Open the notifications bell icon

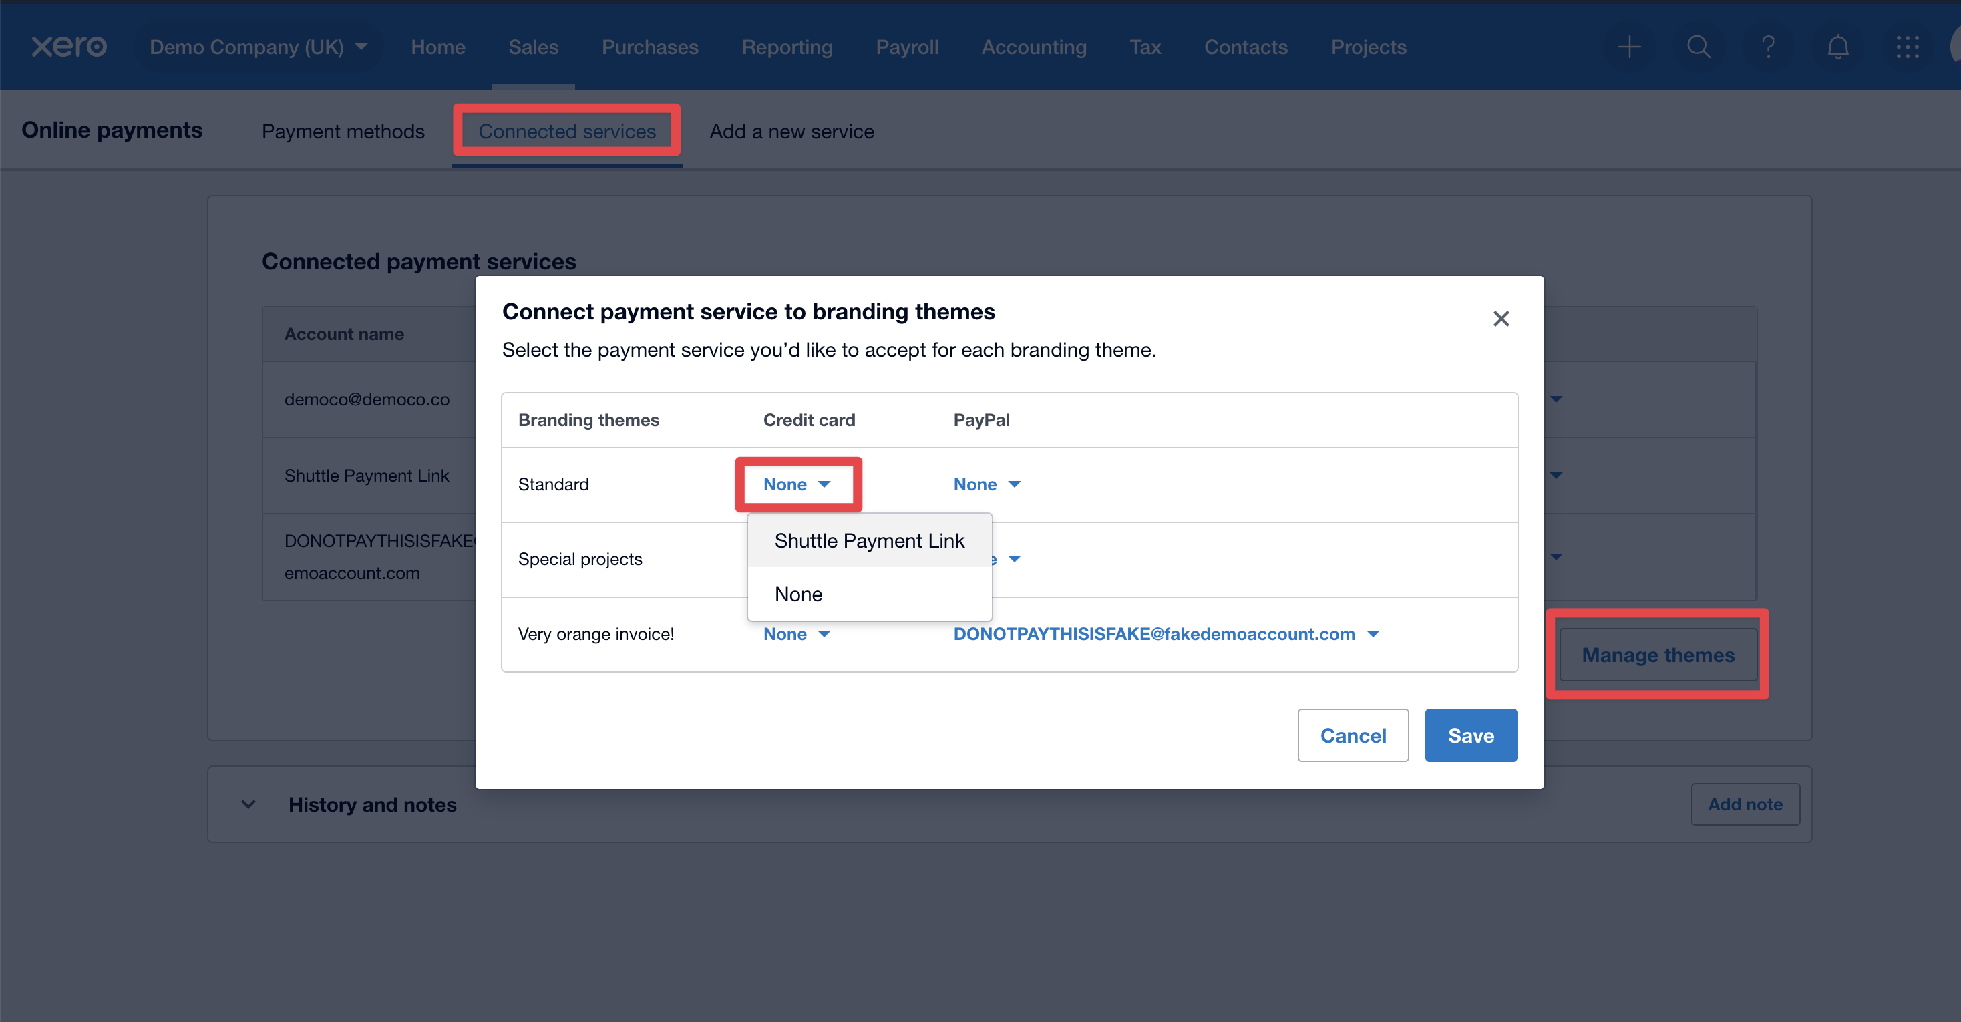1837,47
